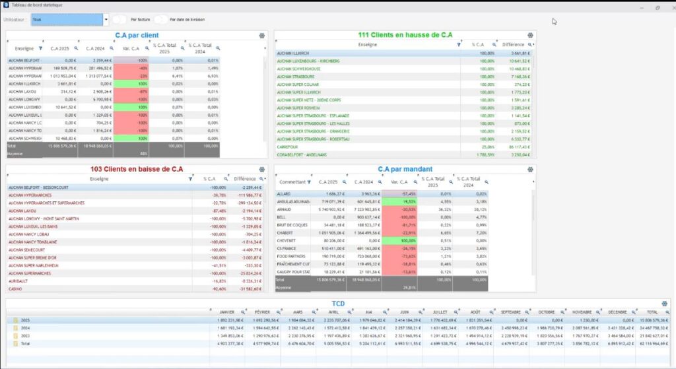The width and height of the screenshot is (676, 369).
Task: Click Enseigne filter funnel in Clients en hausse
Action: pos(459,44)
